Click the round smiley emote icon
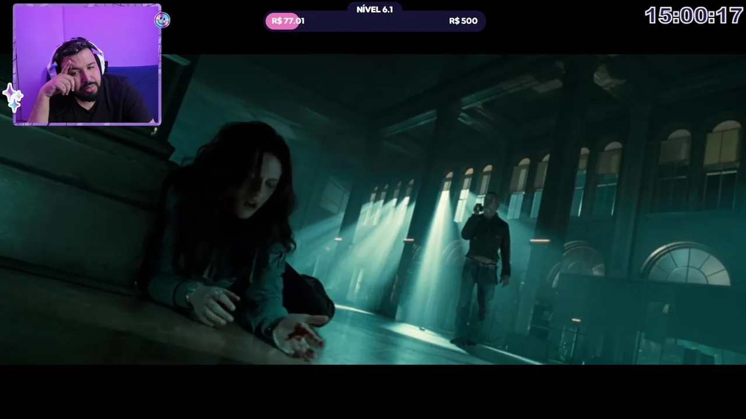The image size is (746, 419). (x=162, y=20)
